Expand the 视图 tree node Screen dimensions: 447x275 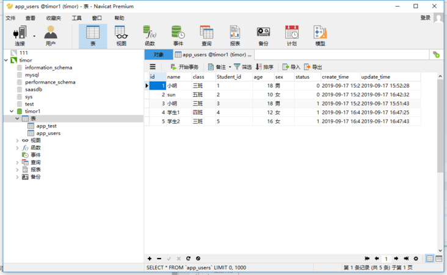tap(17, 141)
